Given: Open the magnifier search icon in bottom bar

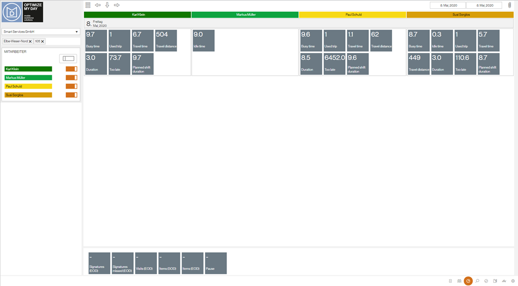Looking at the screenshot, I should [477, 281].
